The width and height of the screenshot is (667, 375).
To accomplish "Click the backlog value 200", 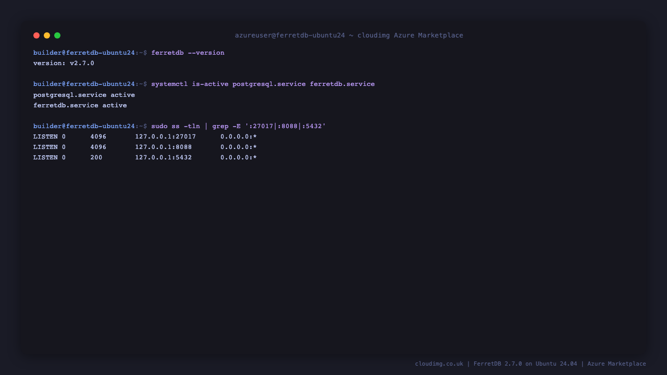I will [96, 157].
